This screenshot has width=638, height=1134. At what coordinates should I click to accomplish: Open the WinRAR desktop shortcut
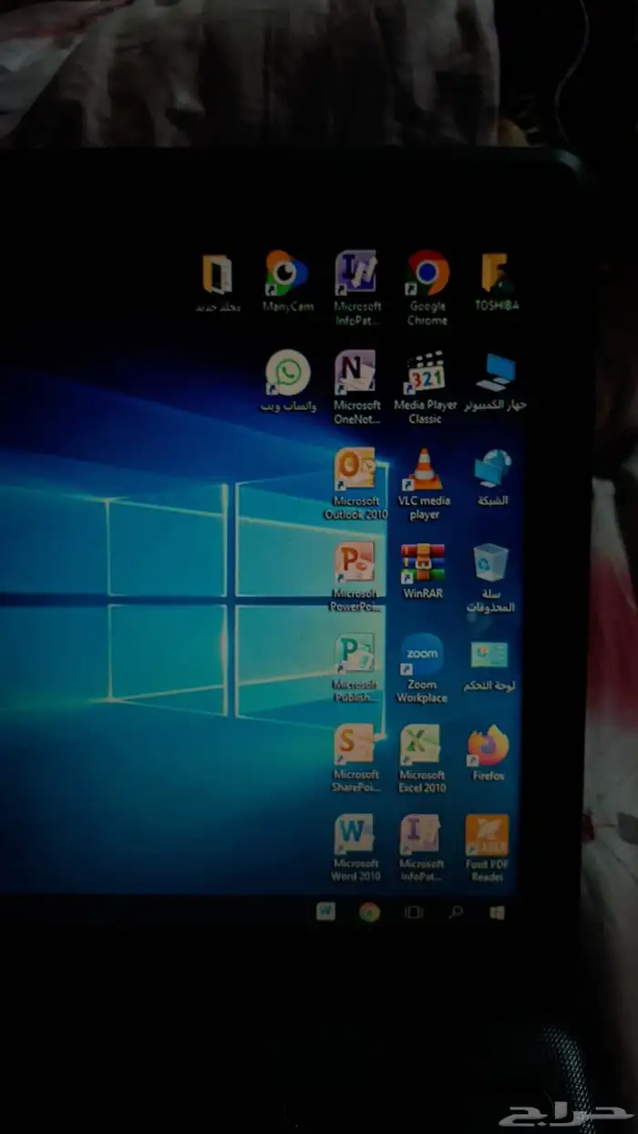click(423, 563)
